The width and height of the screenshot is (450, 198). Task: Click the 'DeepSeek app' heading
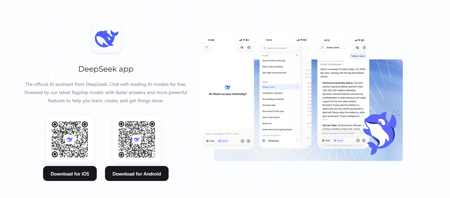(106, 69)
